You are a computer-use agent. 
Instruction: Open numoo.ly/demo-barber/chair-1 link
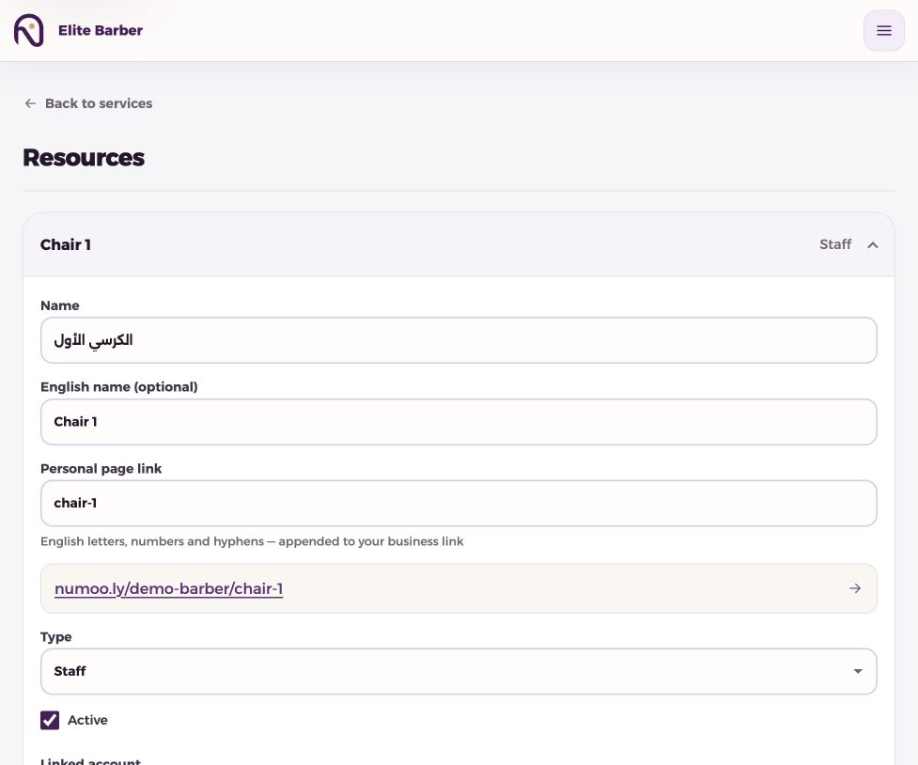tap(168, 588)
